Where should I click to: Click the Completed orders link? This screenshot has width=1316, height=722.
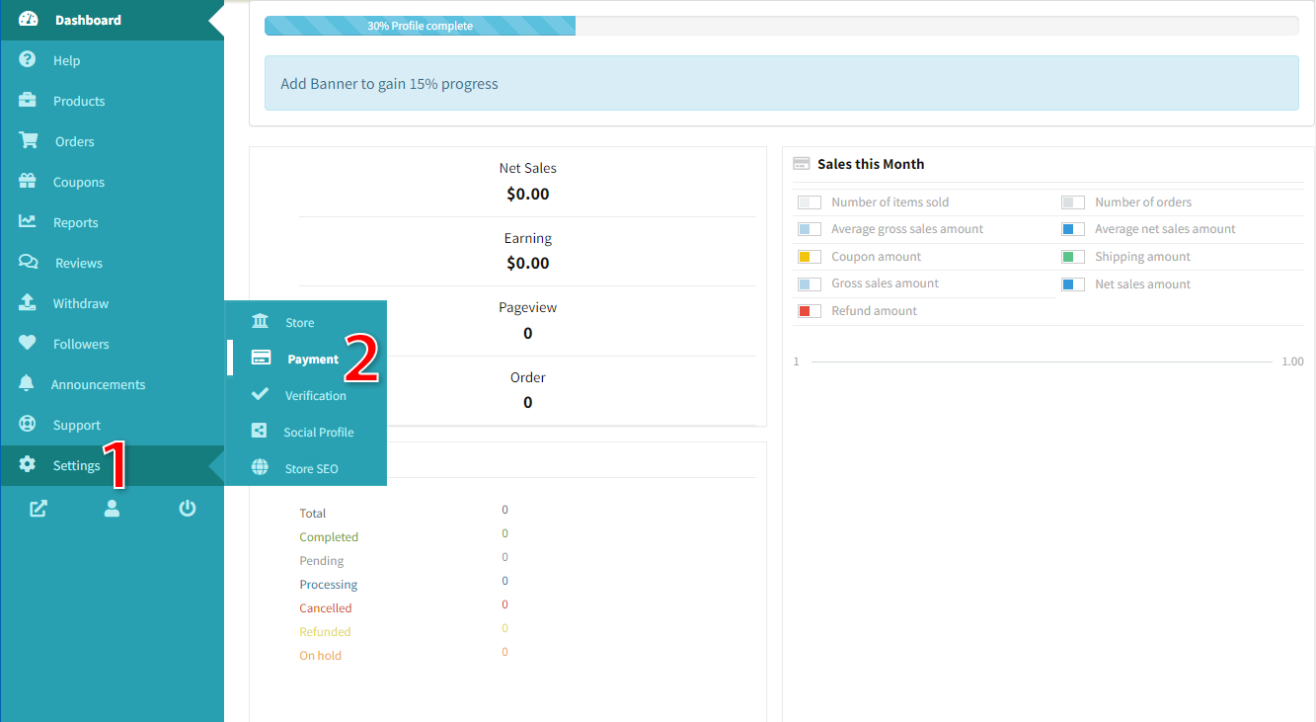[329, 537]
